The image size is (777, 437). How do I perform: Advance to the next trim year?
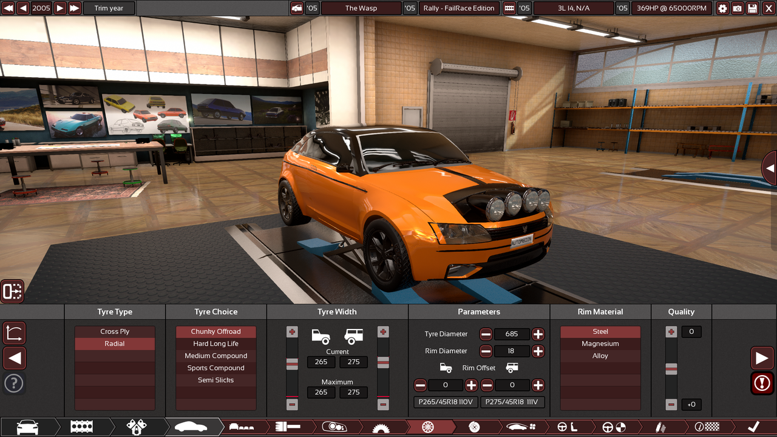click(59, 8)
